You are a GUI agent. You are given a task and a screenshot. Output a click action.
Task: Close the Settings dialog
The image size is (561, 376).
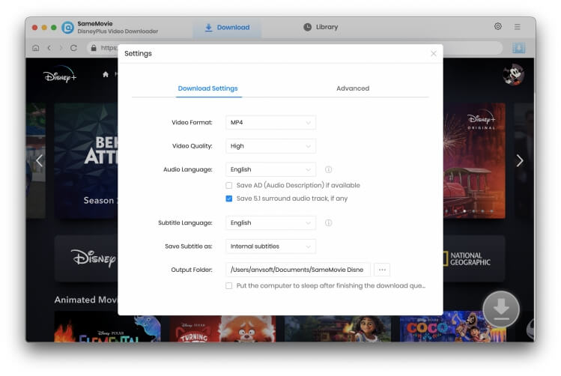click(433, 54)
